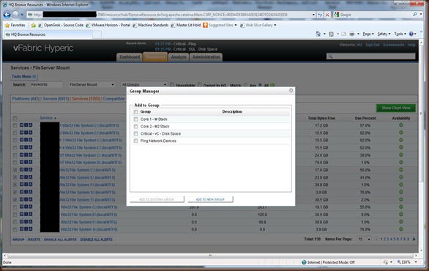Click the red stop loading icon

coord(327,15)
